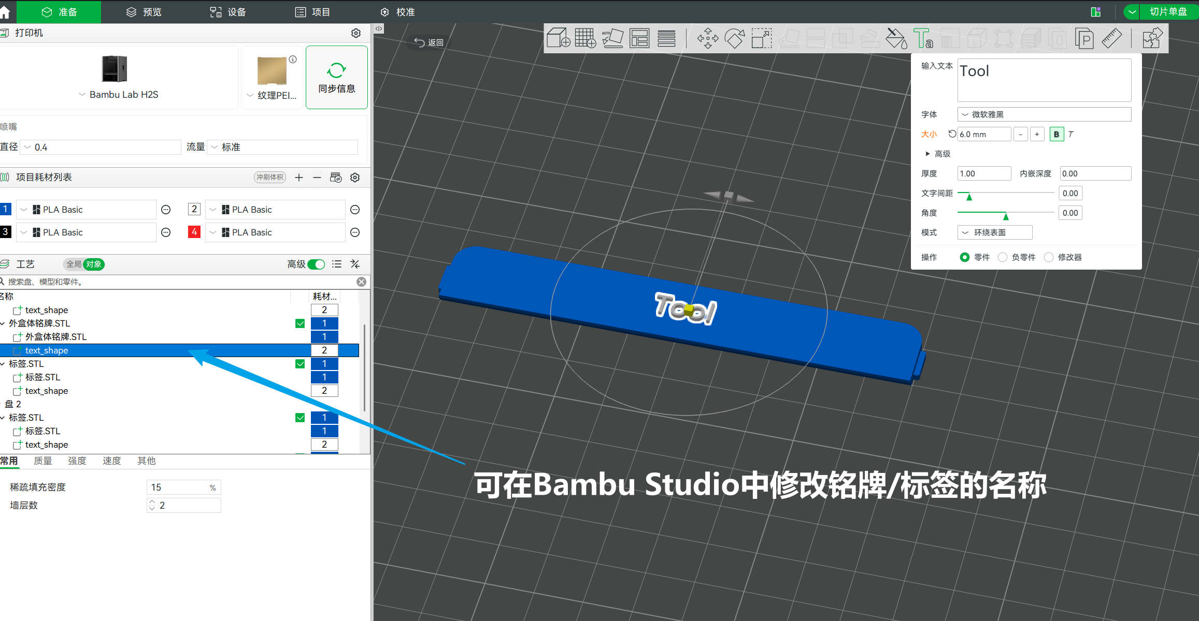Click the 同步信息 sync info button
This screenshot has width=1199, height=621.
pos(337,77)
